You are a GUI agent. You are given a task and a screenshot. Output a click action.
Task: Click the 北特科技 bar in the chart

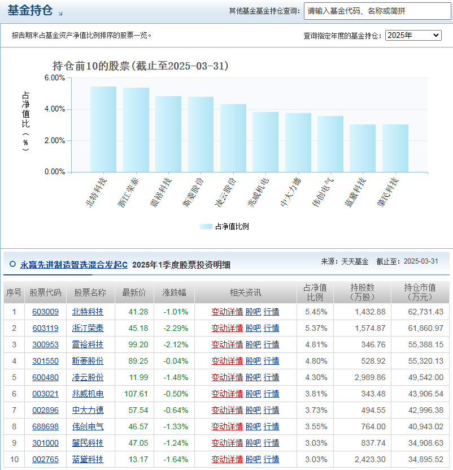(x=103, y=129)
